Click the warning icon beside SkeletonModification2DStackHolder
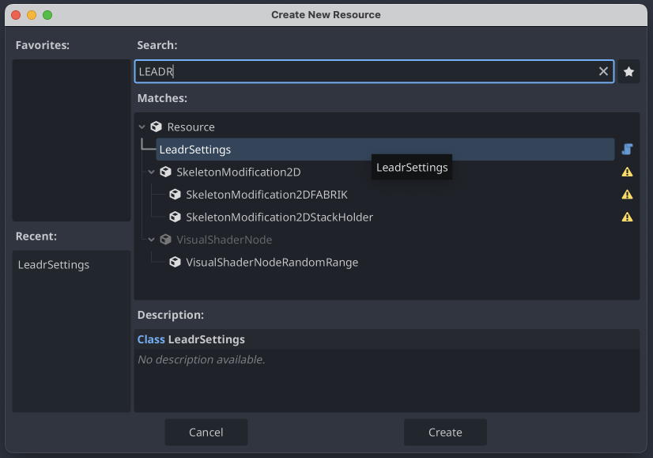The image size is (653, 458). click(627, 217)
